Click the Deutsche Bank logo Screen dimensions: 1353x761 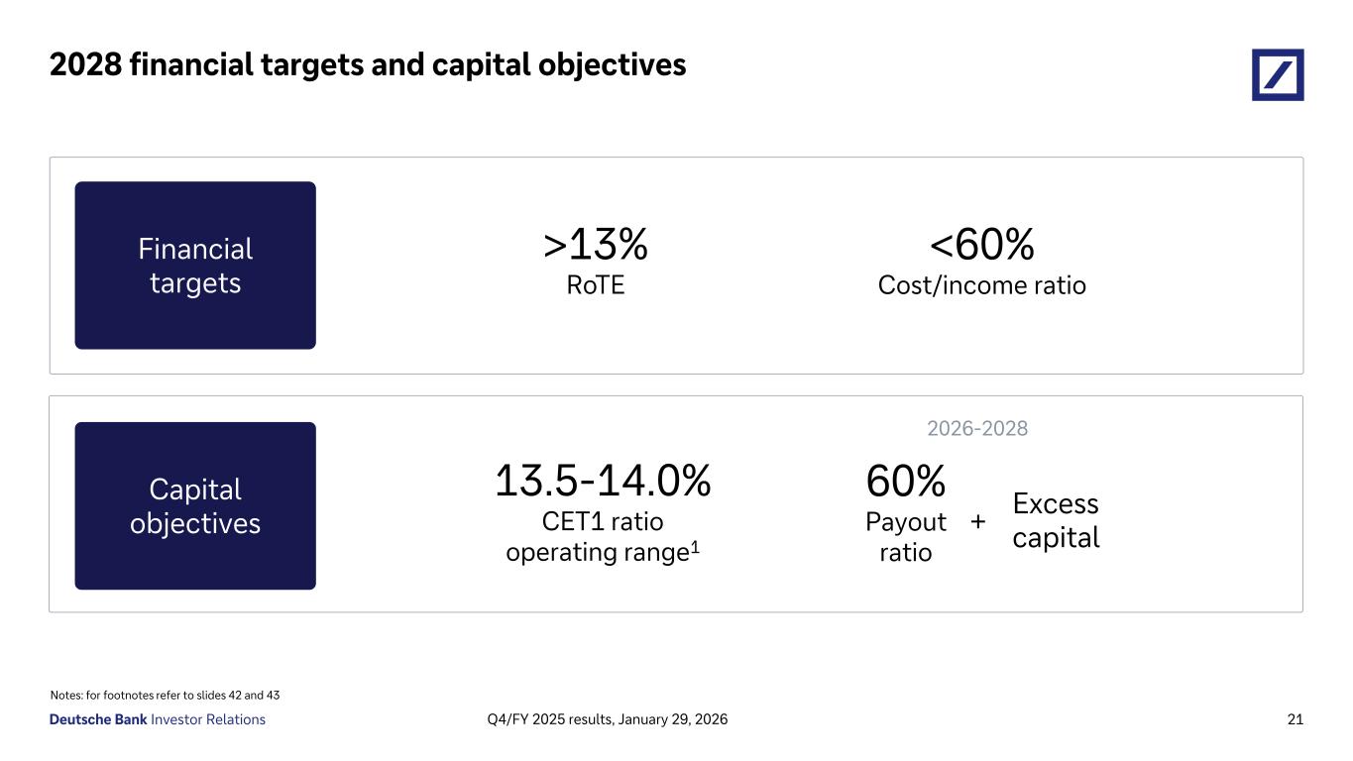point(1278,74)
